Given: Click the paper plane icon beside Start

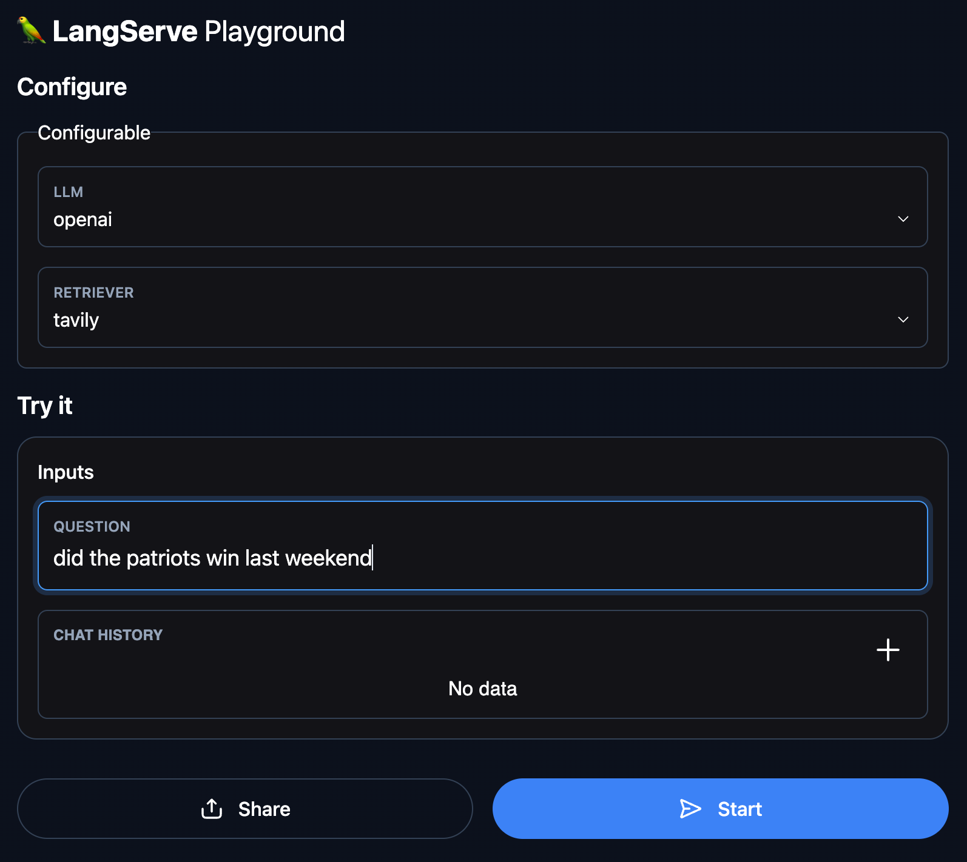Looking at the screenshot, I should pyautogui.click(x=690, y=809).
